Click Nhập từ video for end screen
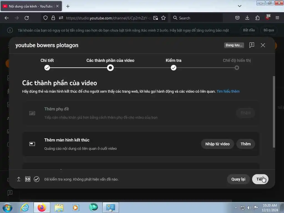 tap(217, 144)
